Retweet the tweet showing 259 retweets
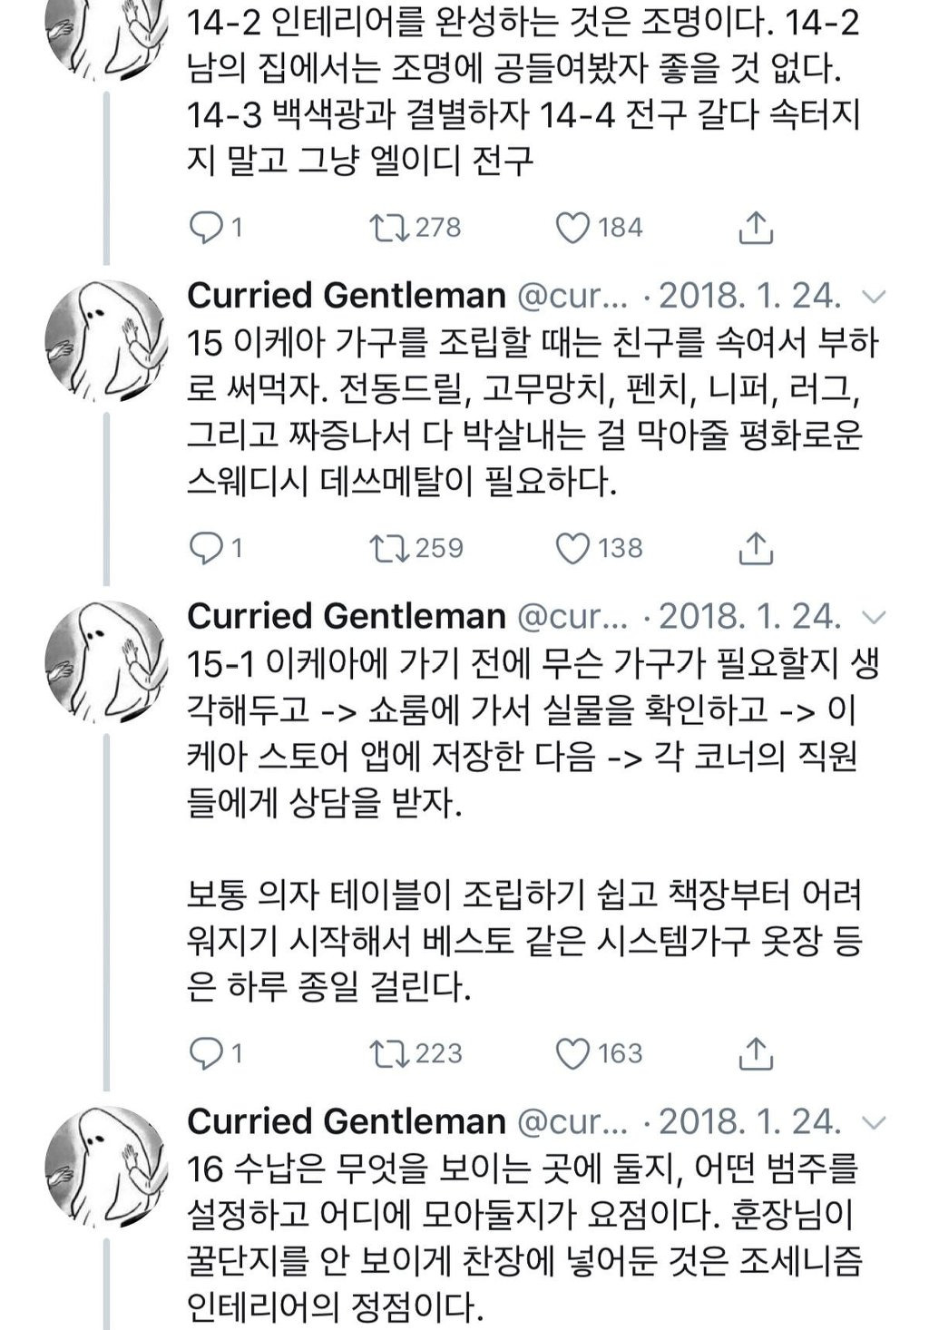Viewport: 929px width, 1330px height. coord(390,547)
